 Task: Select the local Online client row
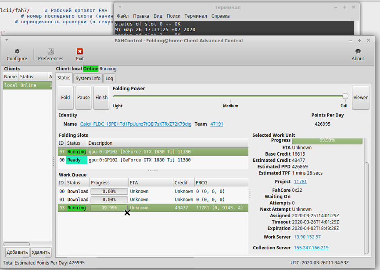coord(27,85)
